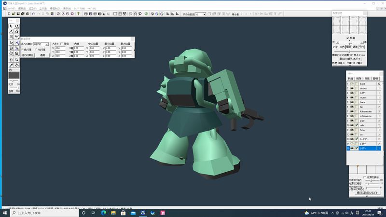The image size is (386, 217).
Task: Open the 立体(B) solid menu
Action: point(43,8)
